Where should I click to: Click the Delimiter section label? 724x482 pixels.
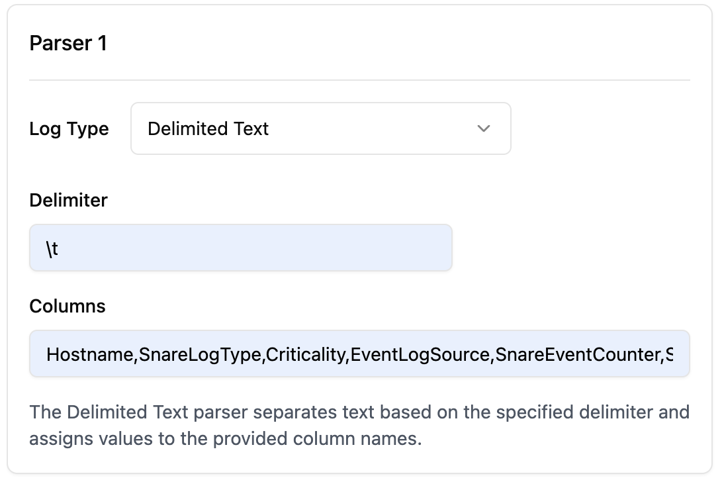[x=68, y=200]
